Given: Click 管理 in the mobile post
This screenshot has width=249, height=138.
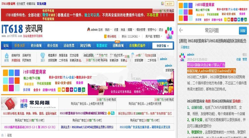Looking at the screenshot, I should pos(245,59).
